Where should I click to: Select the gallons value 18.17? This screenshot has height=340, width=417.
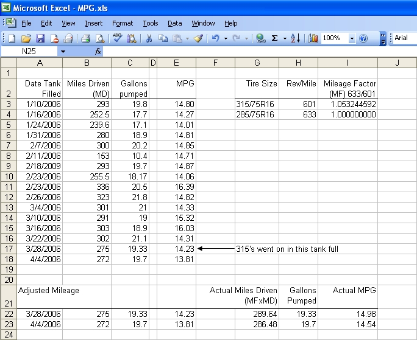coord(130,176)
